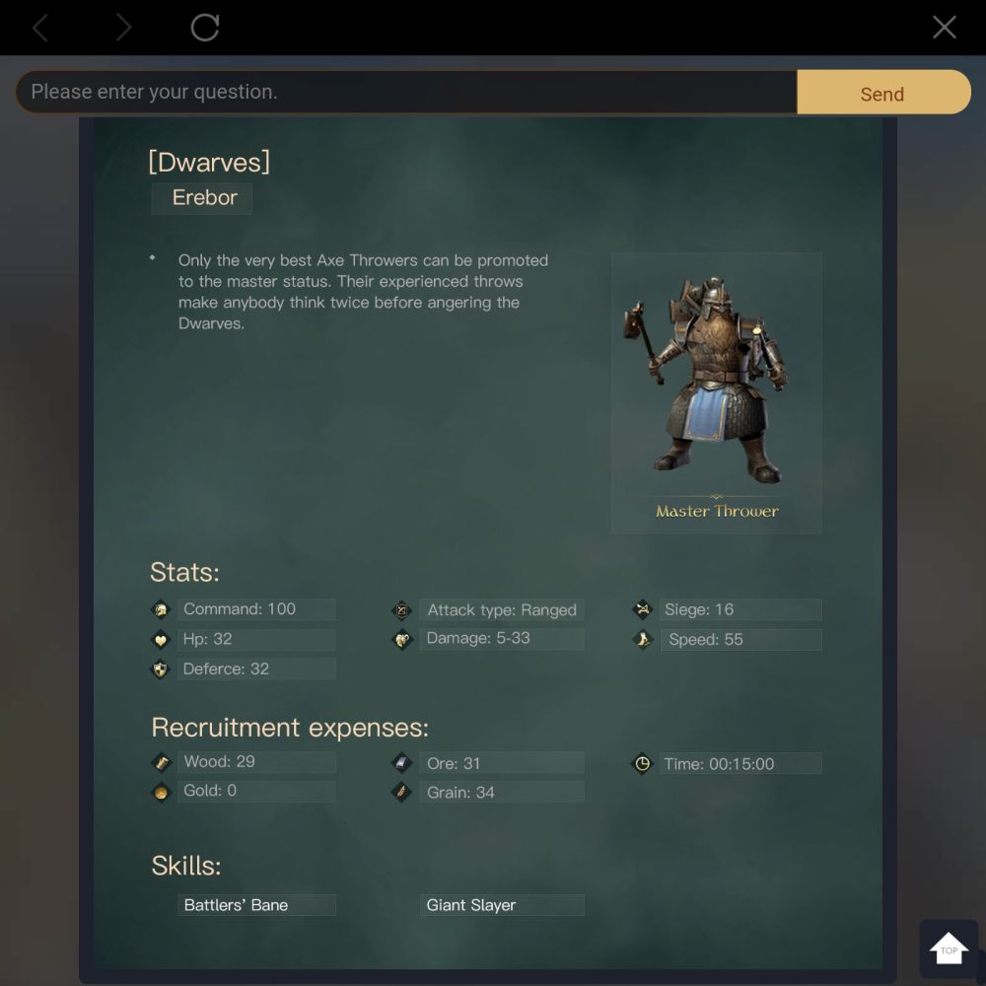Click the Speed boot icon
Viewport: 986px width, 986px height.
pos(642,640)
